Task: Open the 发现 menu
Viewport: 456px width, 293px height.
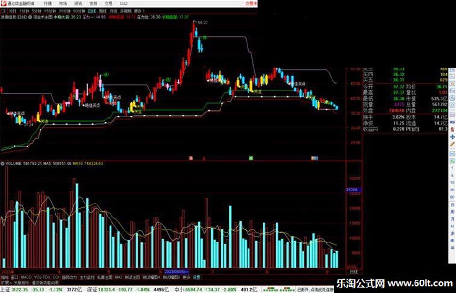Action: click(93, 4)
